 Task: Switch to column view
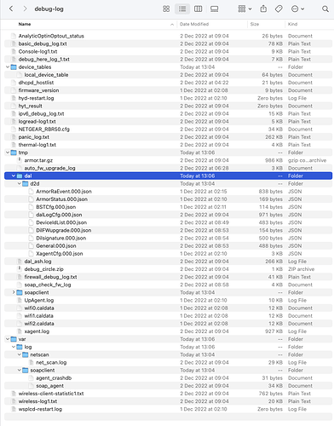(198, 9)
